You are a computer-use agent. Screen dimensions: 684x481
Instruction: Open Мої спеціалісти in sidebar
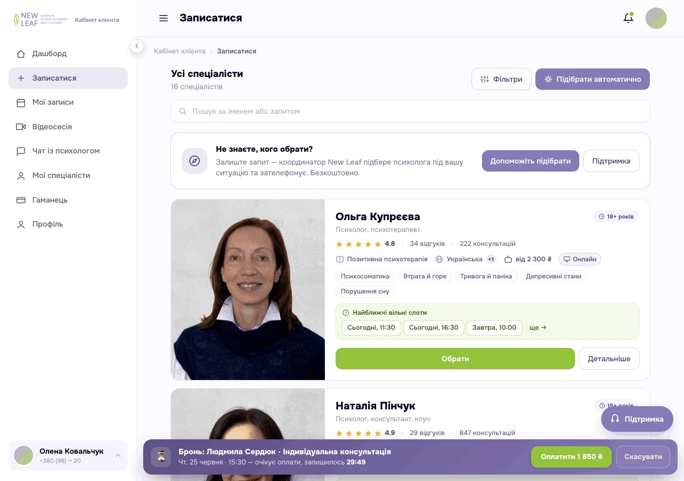point(68,175)
